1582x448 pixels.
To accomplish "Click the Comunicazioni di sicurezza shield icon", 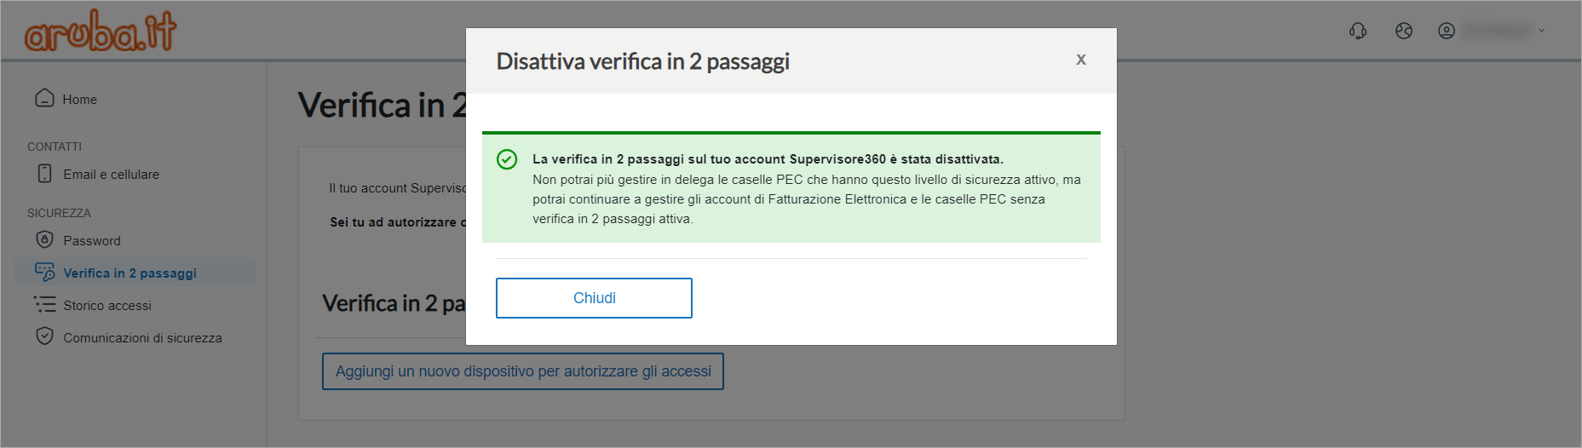I will 44,336.
